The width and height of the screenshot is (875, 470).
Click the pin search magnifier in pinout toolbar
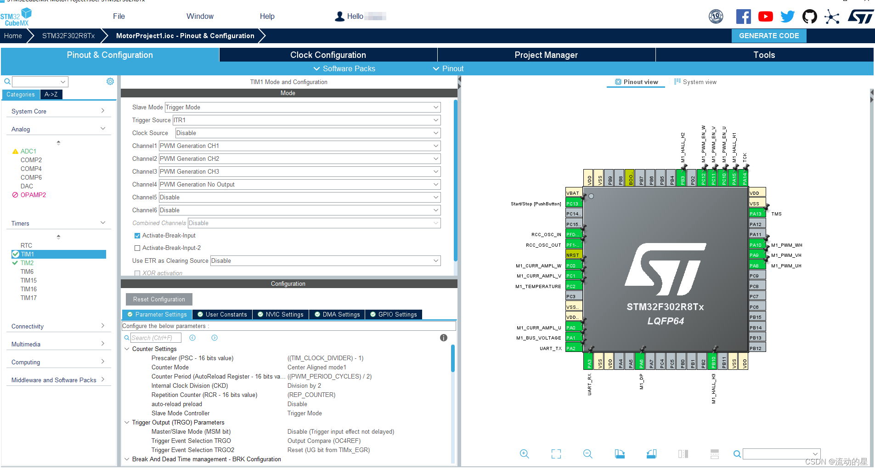coord(736,454)
